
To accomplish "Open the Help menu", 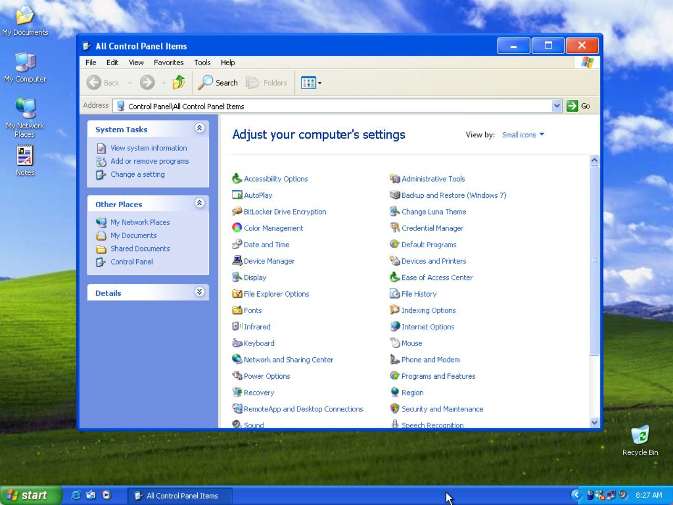I will pyautogui.click(x=228, y=62).
